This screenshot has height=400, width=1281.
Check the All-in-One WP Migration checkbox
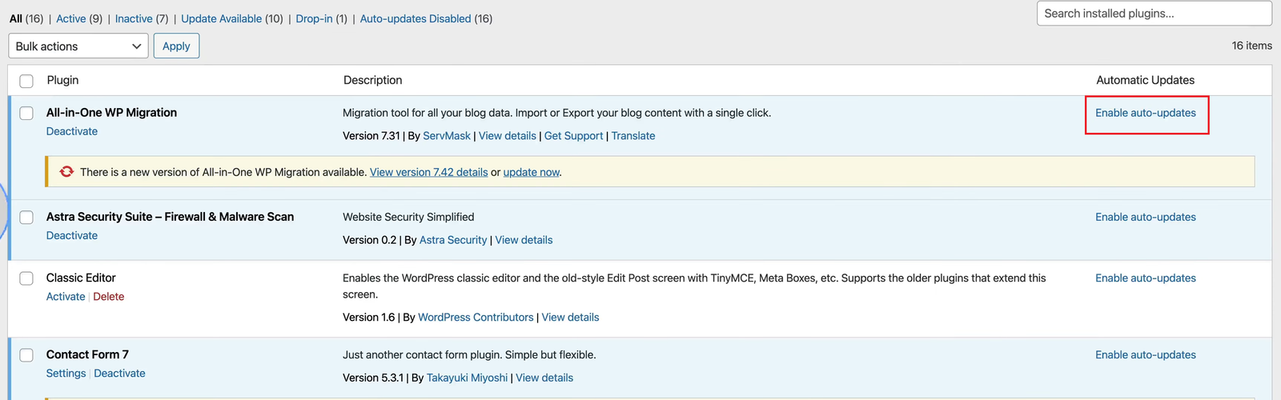tap(26, 113)
